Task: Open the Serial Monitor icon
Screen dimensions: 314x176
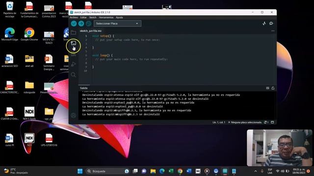Action: pos(271,23)
